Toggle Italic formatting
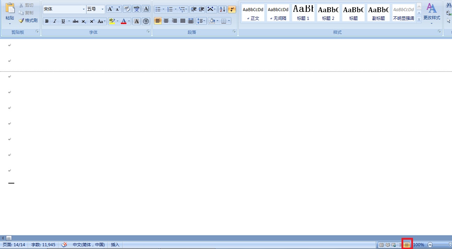This screenshot has width=452, height=249. tap(55, 21)
